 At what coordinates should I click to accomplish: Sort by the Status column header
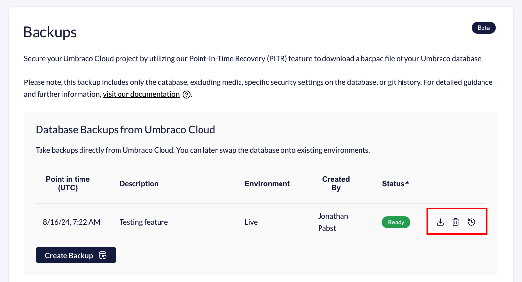tap(396, 183)
